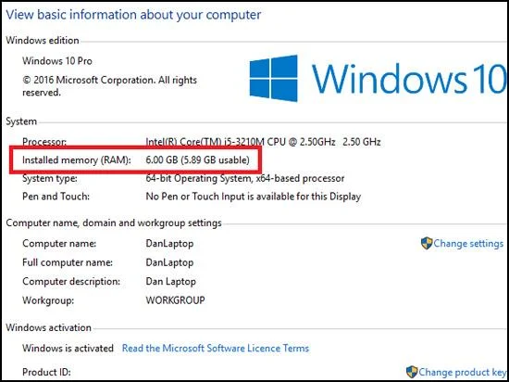Click the WORKGROUP value text
The height and width of the screenshot is (382, 509).
click(175, 299)
